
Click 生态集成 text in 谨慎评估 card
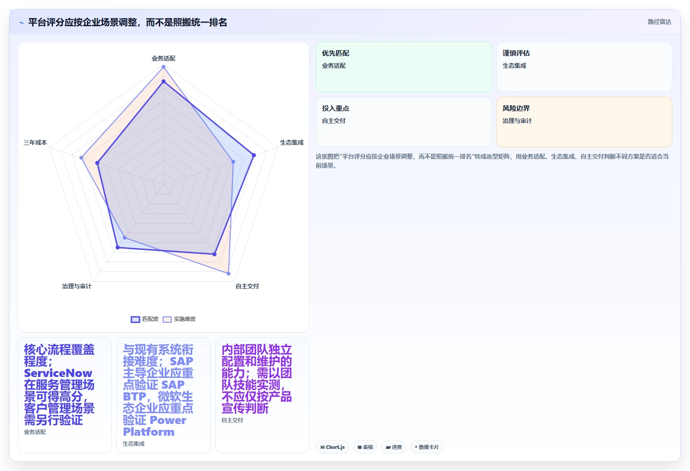tap(514, 66)
